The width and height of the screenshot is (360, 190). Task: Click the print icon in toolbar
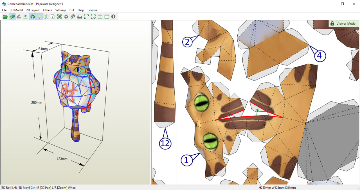pyautogui.click(x=80, y=17)
